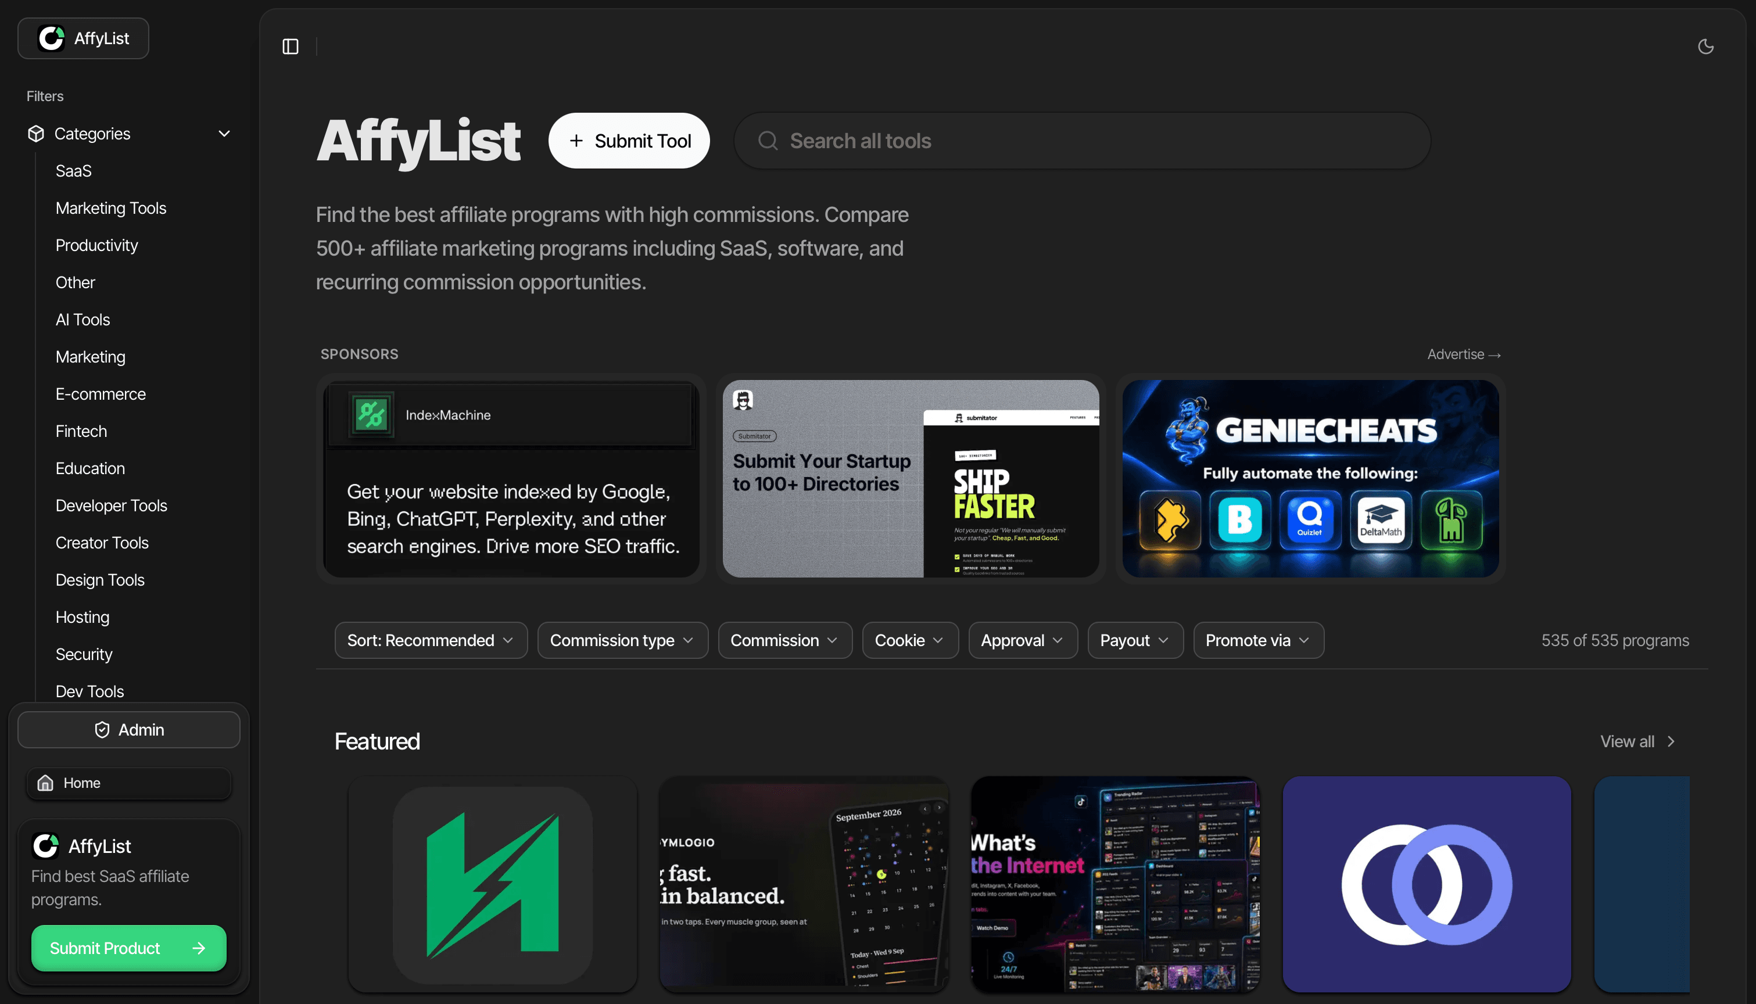
Task: Click the Admin button
Action: pos(129,730)
